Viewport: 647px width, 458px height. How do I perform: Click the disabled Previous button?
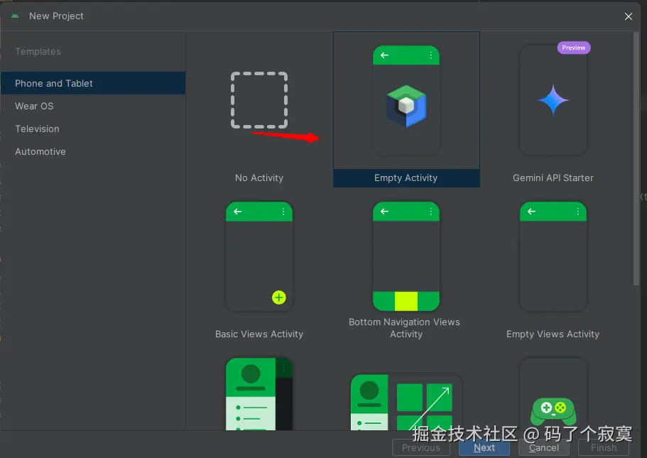(421, 447)
